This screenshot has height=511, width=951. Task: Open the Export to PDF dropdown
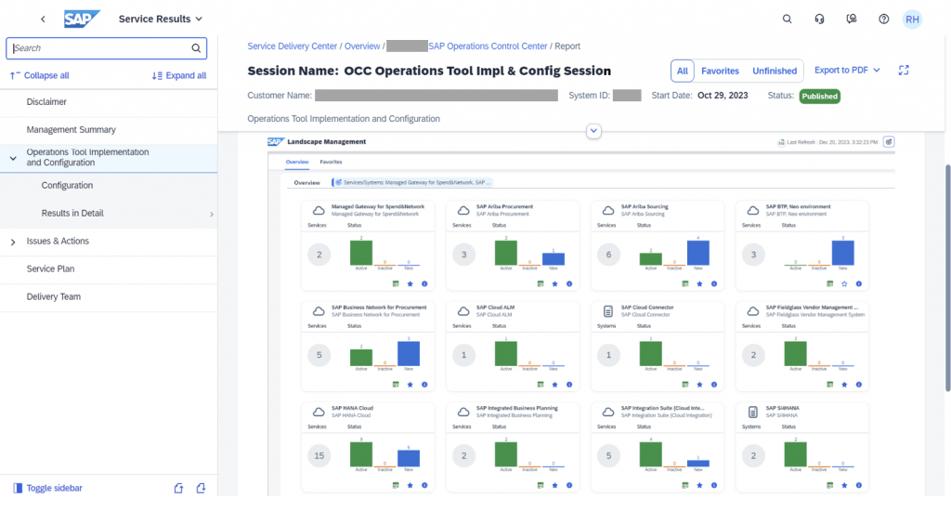[x=847, y=71]
